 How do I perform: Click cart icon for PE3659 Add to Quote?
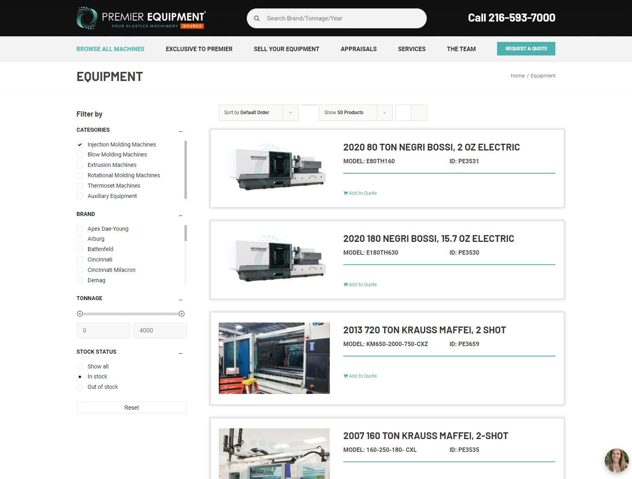point(346,376)
